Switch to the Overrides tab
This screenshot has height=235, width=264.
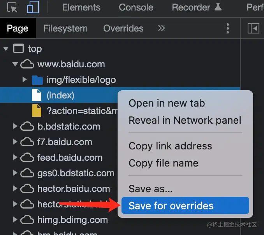click(123, 28)
